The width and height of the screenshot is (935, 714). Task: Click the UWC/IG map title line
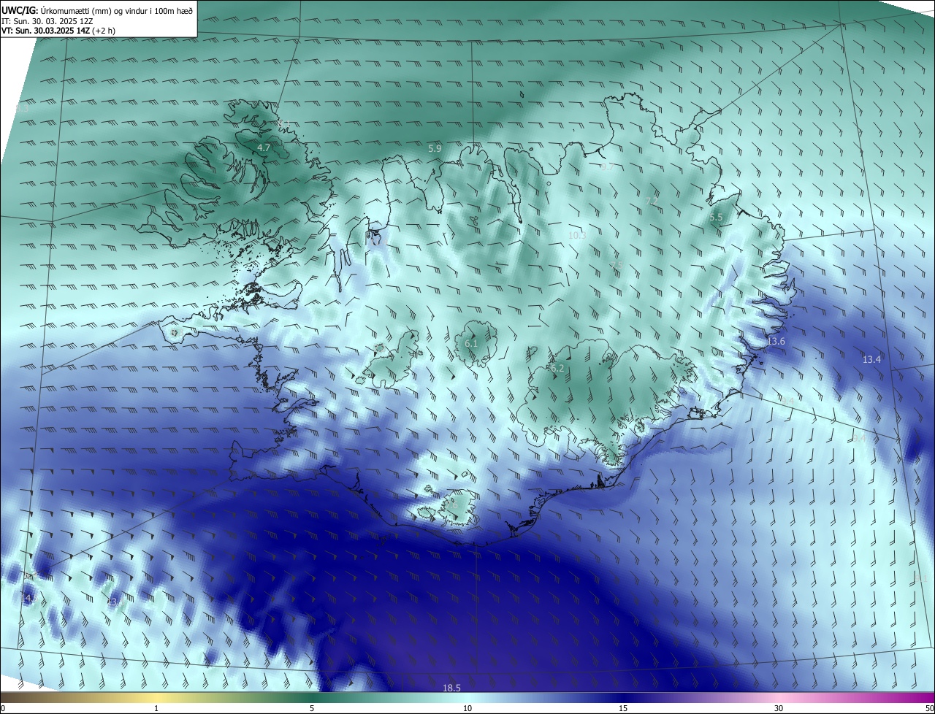[x=97, y=9]
